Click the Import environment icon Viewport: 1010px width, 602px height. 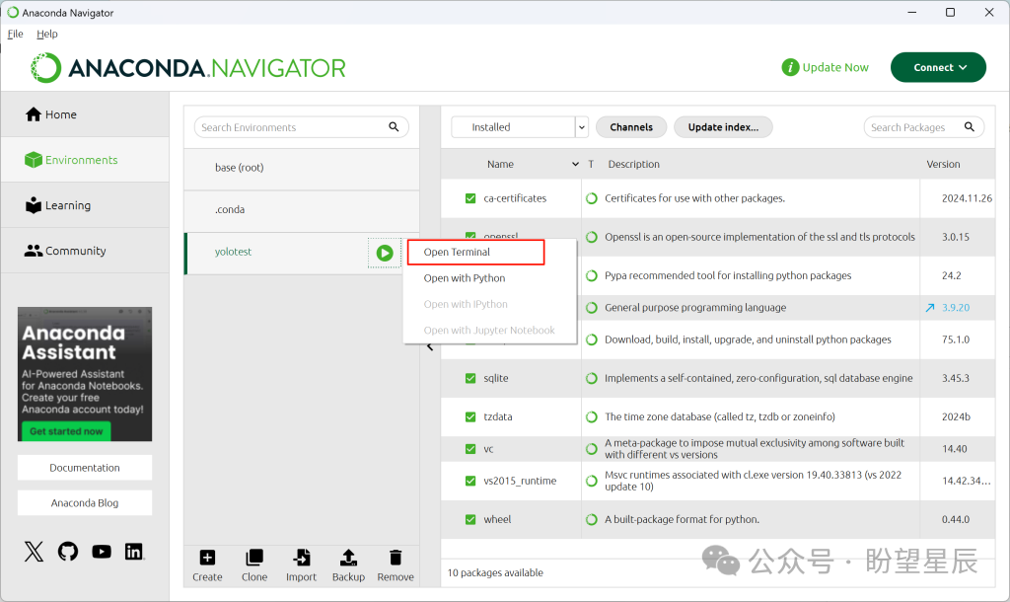[x=302, y=558]
